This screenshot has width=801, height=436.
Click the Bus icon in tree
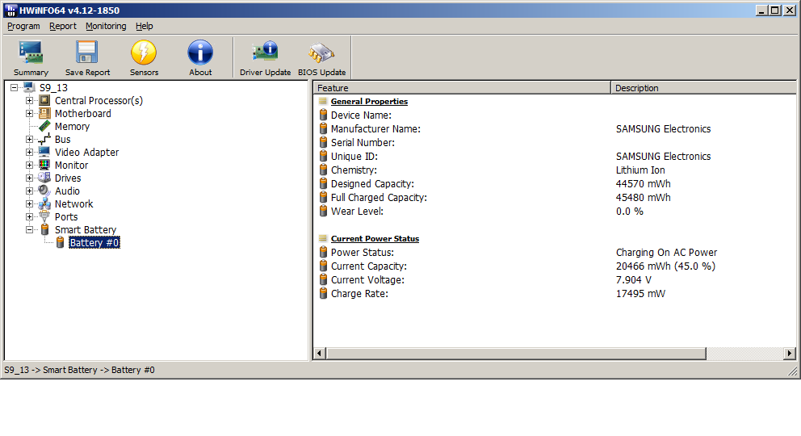point(45,140)
